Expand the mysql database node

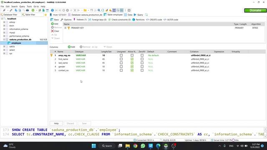(4, 32)
